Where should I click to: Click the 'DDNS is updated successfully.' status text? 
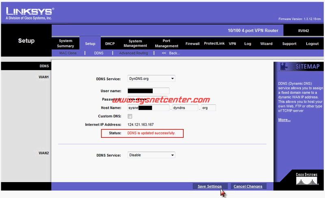[151, 133]
